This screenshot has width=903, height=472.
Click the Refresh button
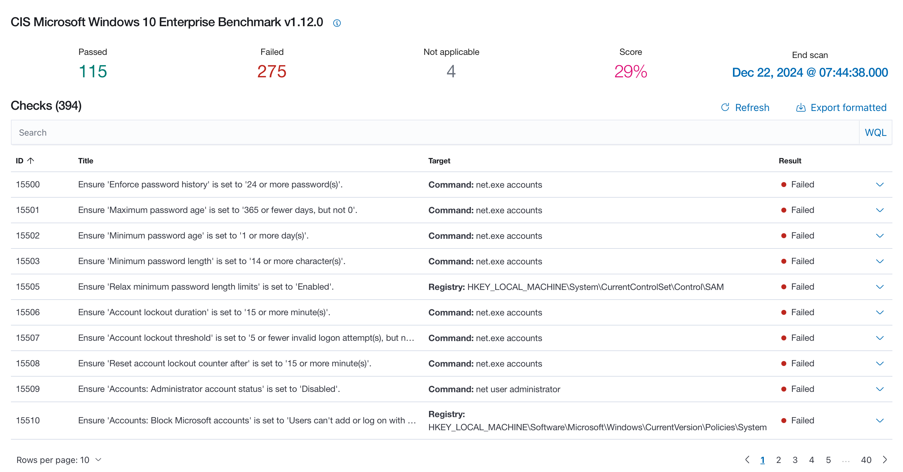(x=745, y=108)
